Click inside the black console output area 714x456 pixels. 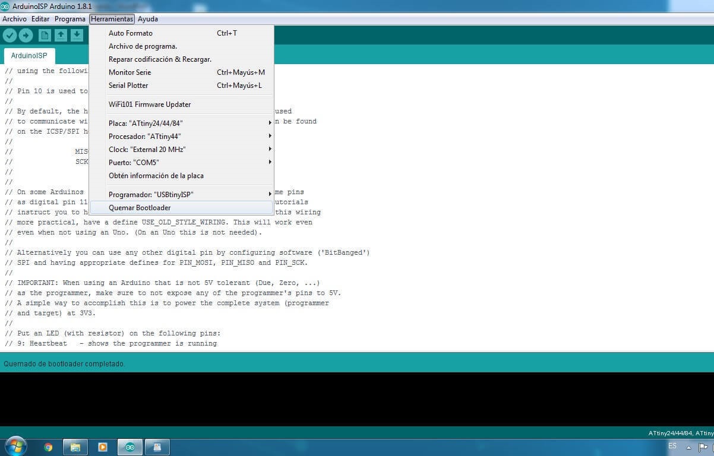(356, 399)
